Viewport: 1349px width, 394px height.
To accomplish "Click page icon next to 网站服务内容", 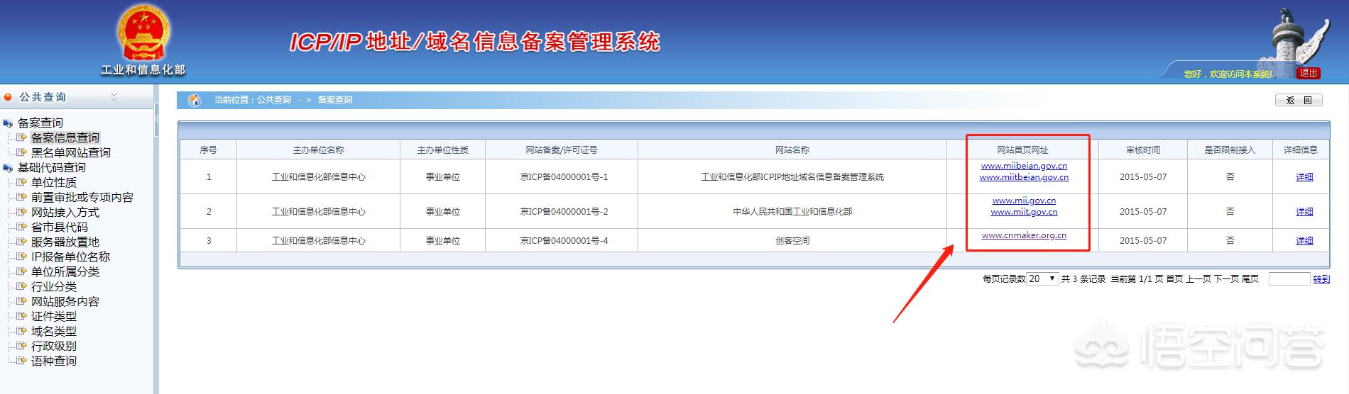I will (x=21, y=301).
